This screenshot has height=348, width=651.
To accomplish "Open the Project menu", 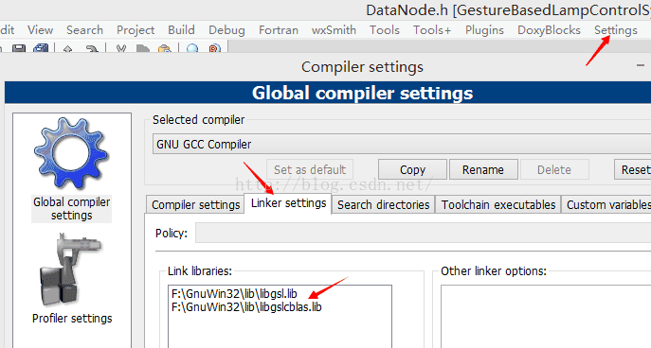I will pyautogui.click(x=136, y=30).
